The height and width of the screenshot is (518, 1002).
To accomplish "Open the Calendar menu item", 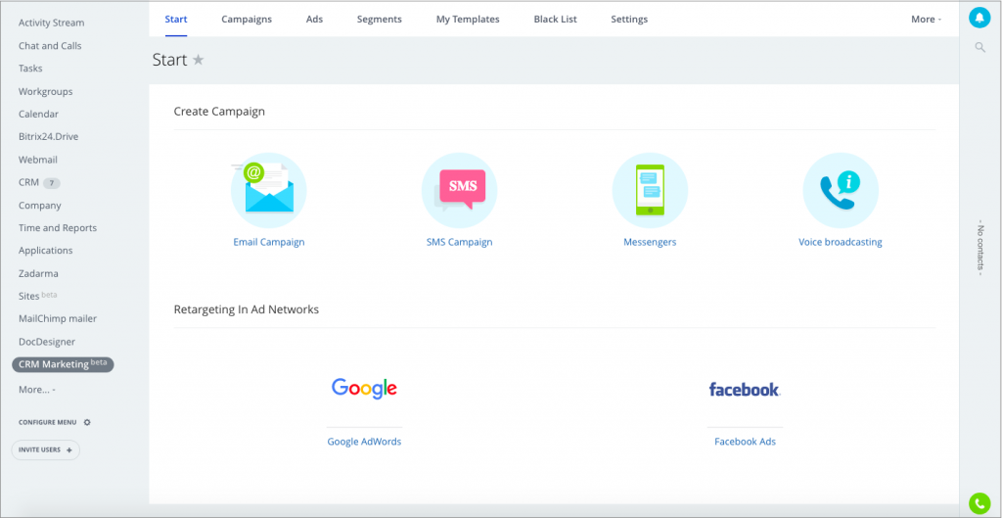I will click(x=38, y=114).
